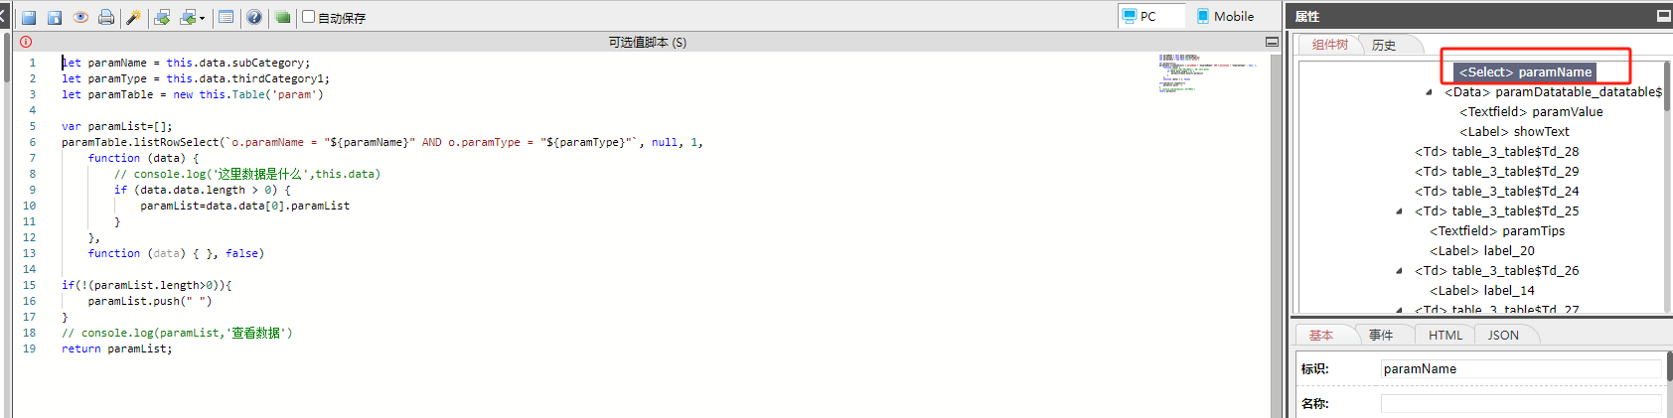Image resolution: width=1673 pixels, height=418 pixels.
Task: Select <Label> showText node
Action: [x=1514, y=131]
